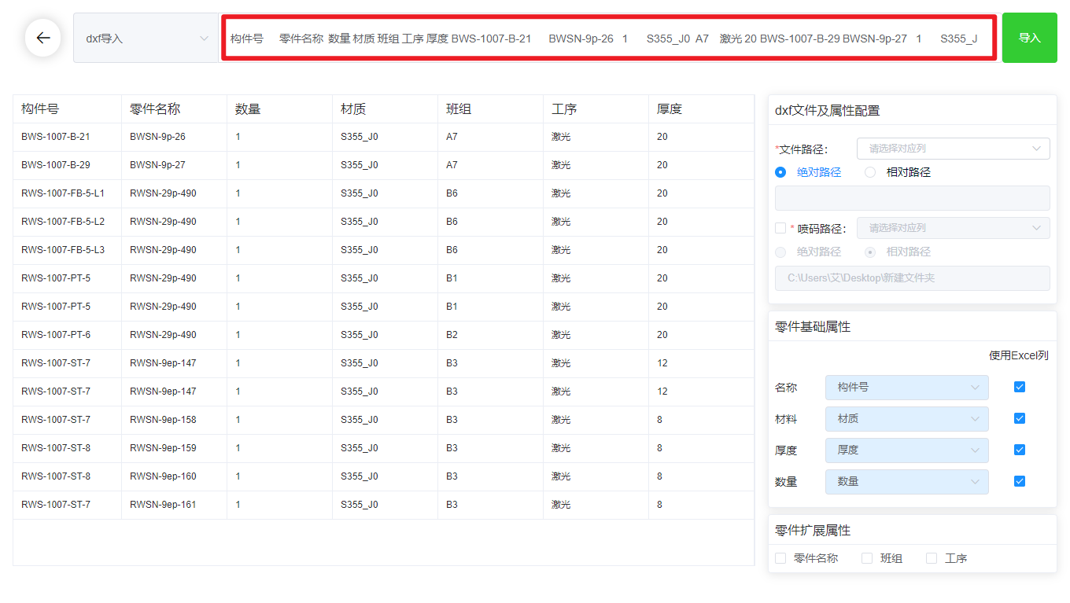The image size is (1070, 603).
Task: Select 绝对路径 radio under 喷码路径
Action: pyautogui.click(x=780, y=252)
